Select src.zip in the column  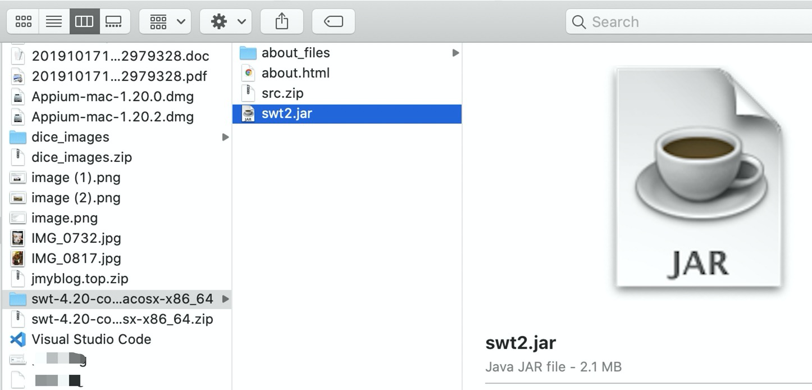point(282,93)
